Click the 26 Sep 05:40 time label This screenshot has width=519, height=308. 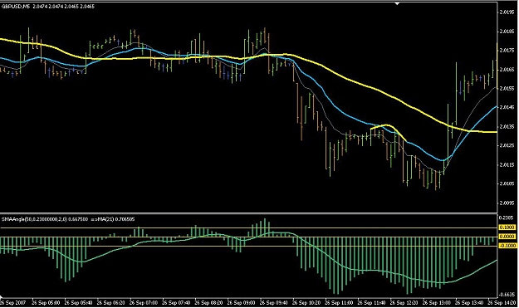coord(78,303)
